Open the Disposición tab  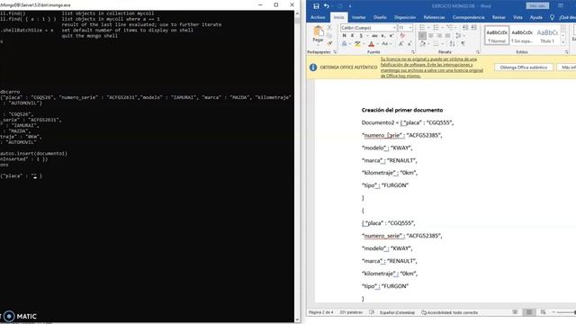pyautogui.click(x=405, y=17)
